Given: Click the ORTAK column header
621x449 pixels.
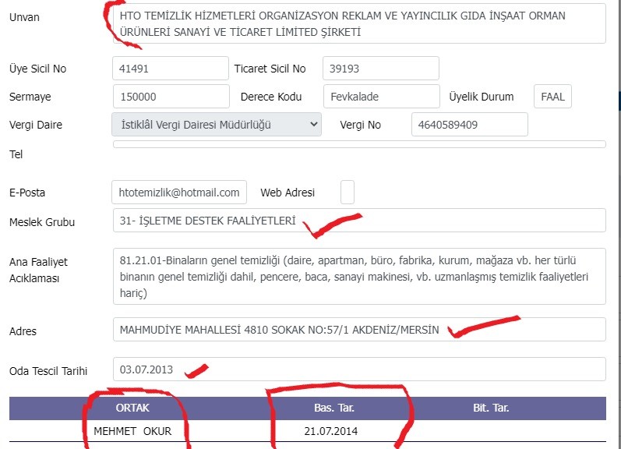Looking at the screenshot, I should (132, 408).
